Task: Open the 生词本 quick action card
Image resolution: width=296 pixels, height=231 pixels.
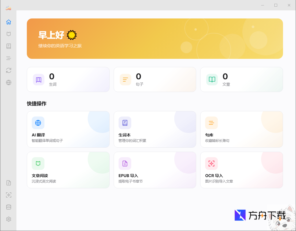Action: [155, 129]
